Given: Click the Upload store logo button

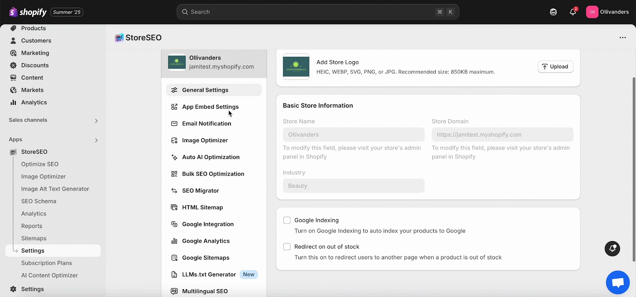Looking at the screenshot, I should tap(555, 67).
